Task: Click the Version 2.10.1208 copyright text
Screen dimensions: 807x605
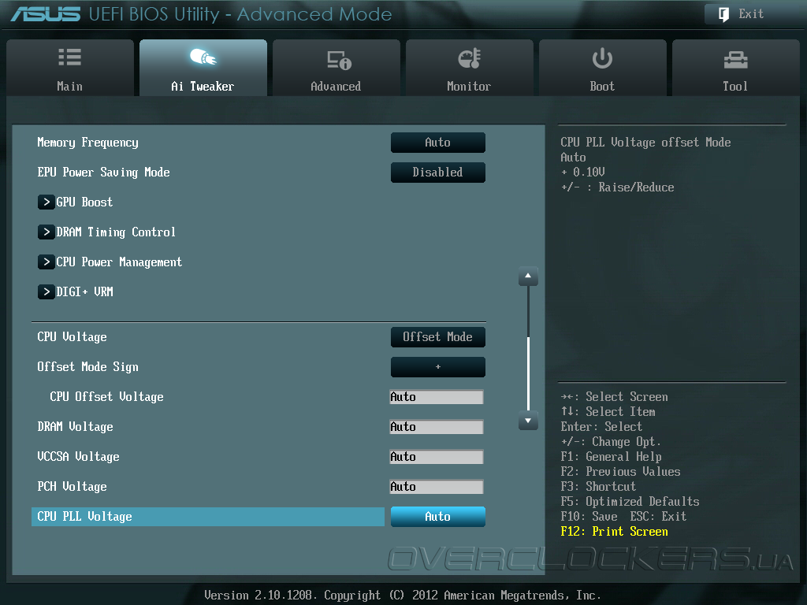Action: coord(403,596)
